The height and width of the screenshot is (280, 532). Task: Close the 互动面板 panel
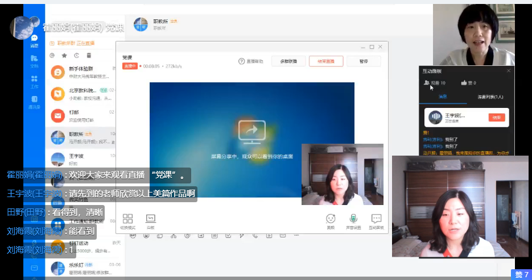509,71
